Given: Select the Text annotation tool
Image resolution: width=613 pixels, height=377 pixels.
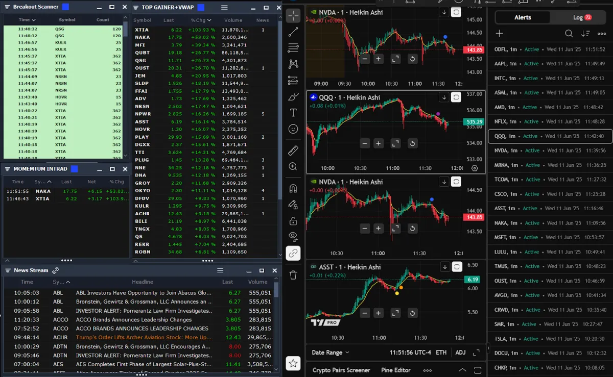Looking at the screenshot, I should click(x=293, y=113).
